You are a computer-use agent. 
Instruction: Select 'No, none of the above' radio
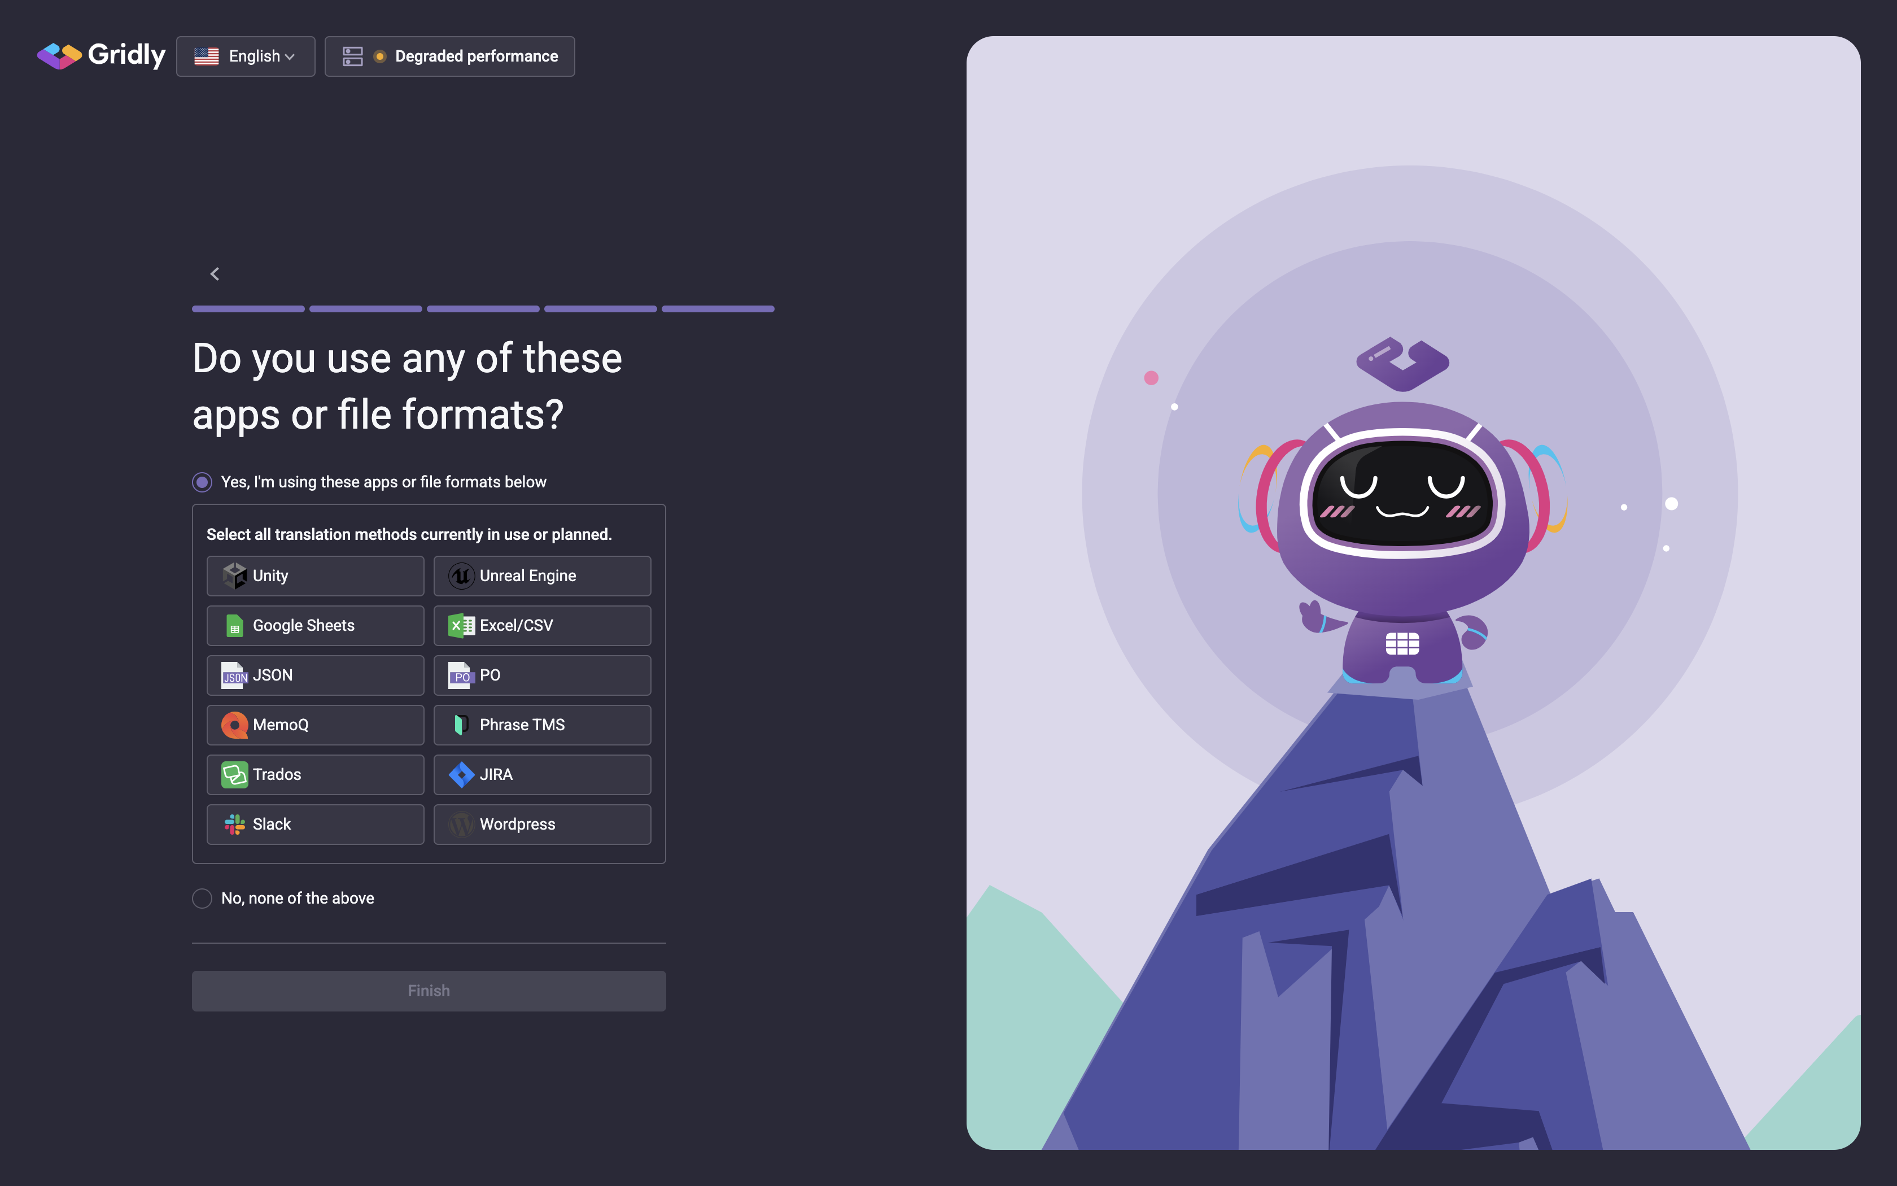tap(202, 898)
